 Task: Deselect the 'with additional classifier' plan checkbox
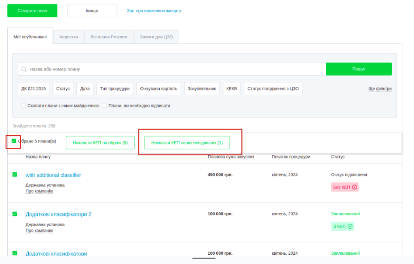coord(15,175)
